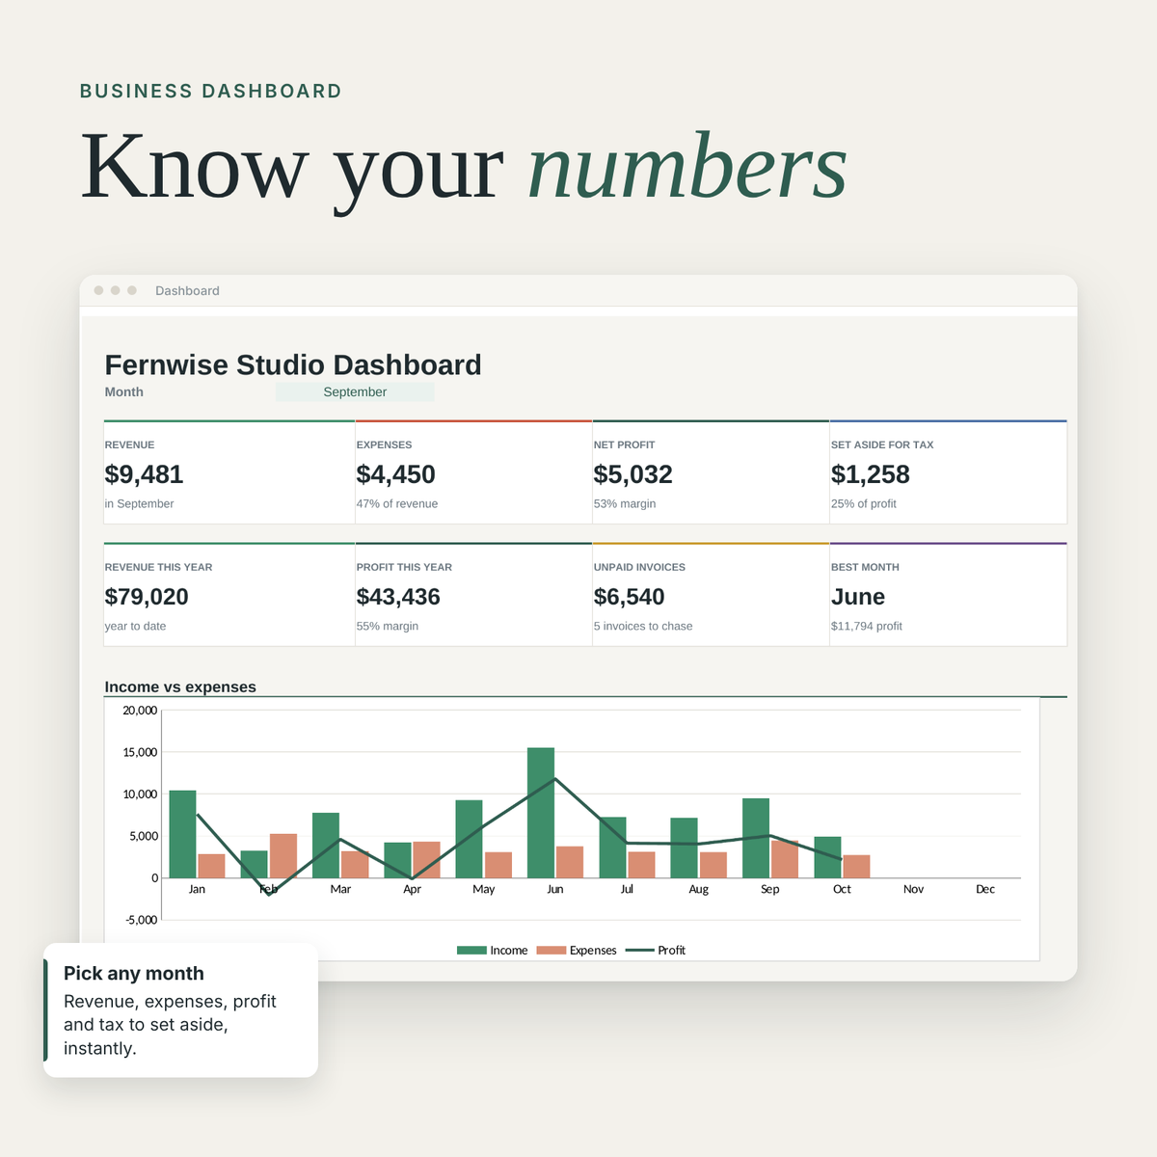1157x1157 pixels.
Task: Click the January income bar
Action: pyautogui.click(x=182, y=834)
